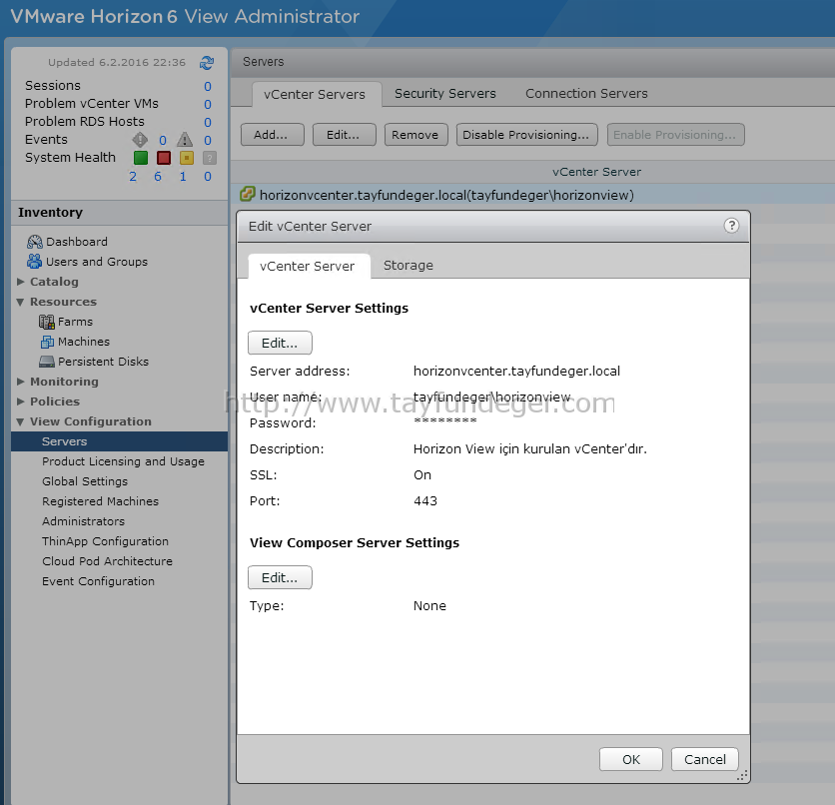Open Users and Groups
The height and width of the screenshot is (805, 835).
(x=97, y=262)
